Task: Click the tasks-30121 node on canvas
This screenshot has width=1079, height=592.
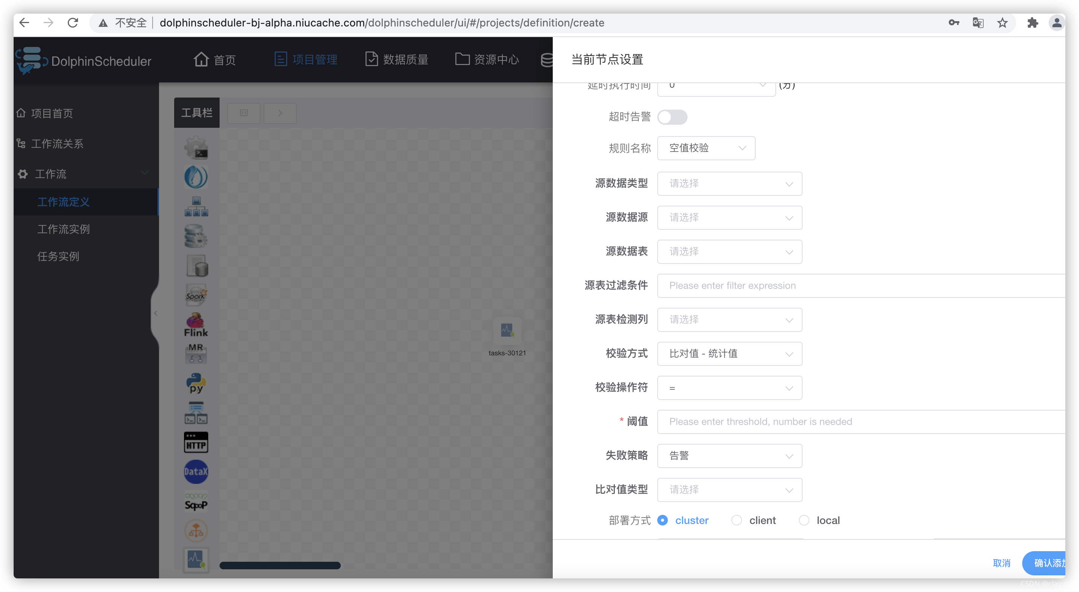Action: tap(507, 331)
